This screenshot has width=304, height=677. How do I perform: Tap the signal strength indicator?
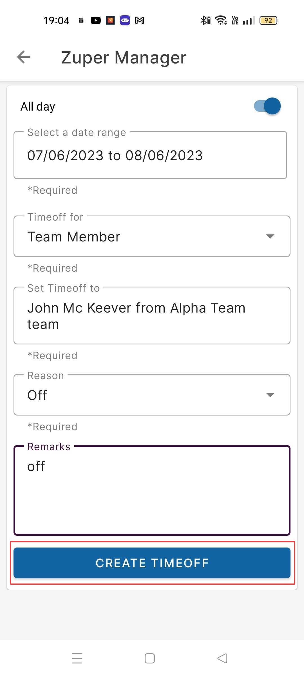click(x=249, y=20)
